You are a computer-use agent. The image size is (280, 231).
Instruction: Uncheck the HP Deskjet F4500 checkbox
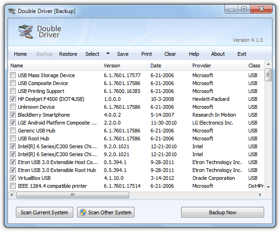click(13, 99)
